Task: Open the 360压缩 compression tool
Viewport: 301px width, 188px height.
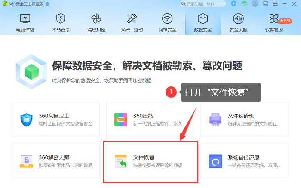Action: [x=150, y=119]
